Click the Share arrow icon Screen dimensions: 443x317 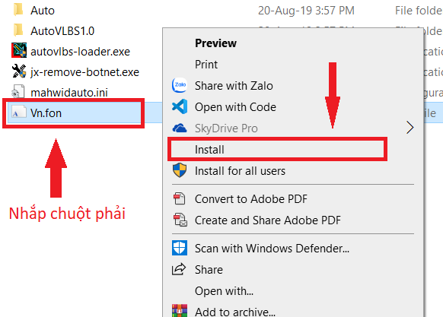[x=179, y=269]
